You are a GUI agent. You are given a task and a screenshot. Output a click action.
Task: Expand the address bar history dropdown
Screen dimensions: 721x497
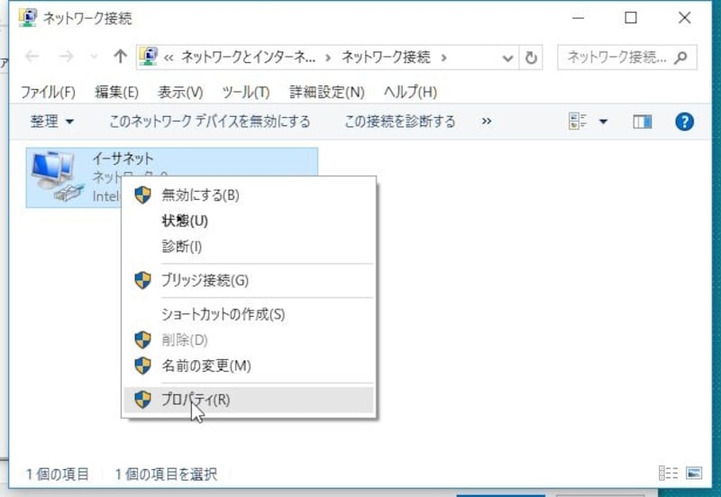[508, 58]
